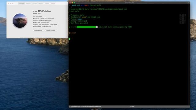Viewport: 196px width, 110px height.
Task: Click the 'main' branch indicator in status bar
Action: click(x=132, y=107)
